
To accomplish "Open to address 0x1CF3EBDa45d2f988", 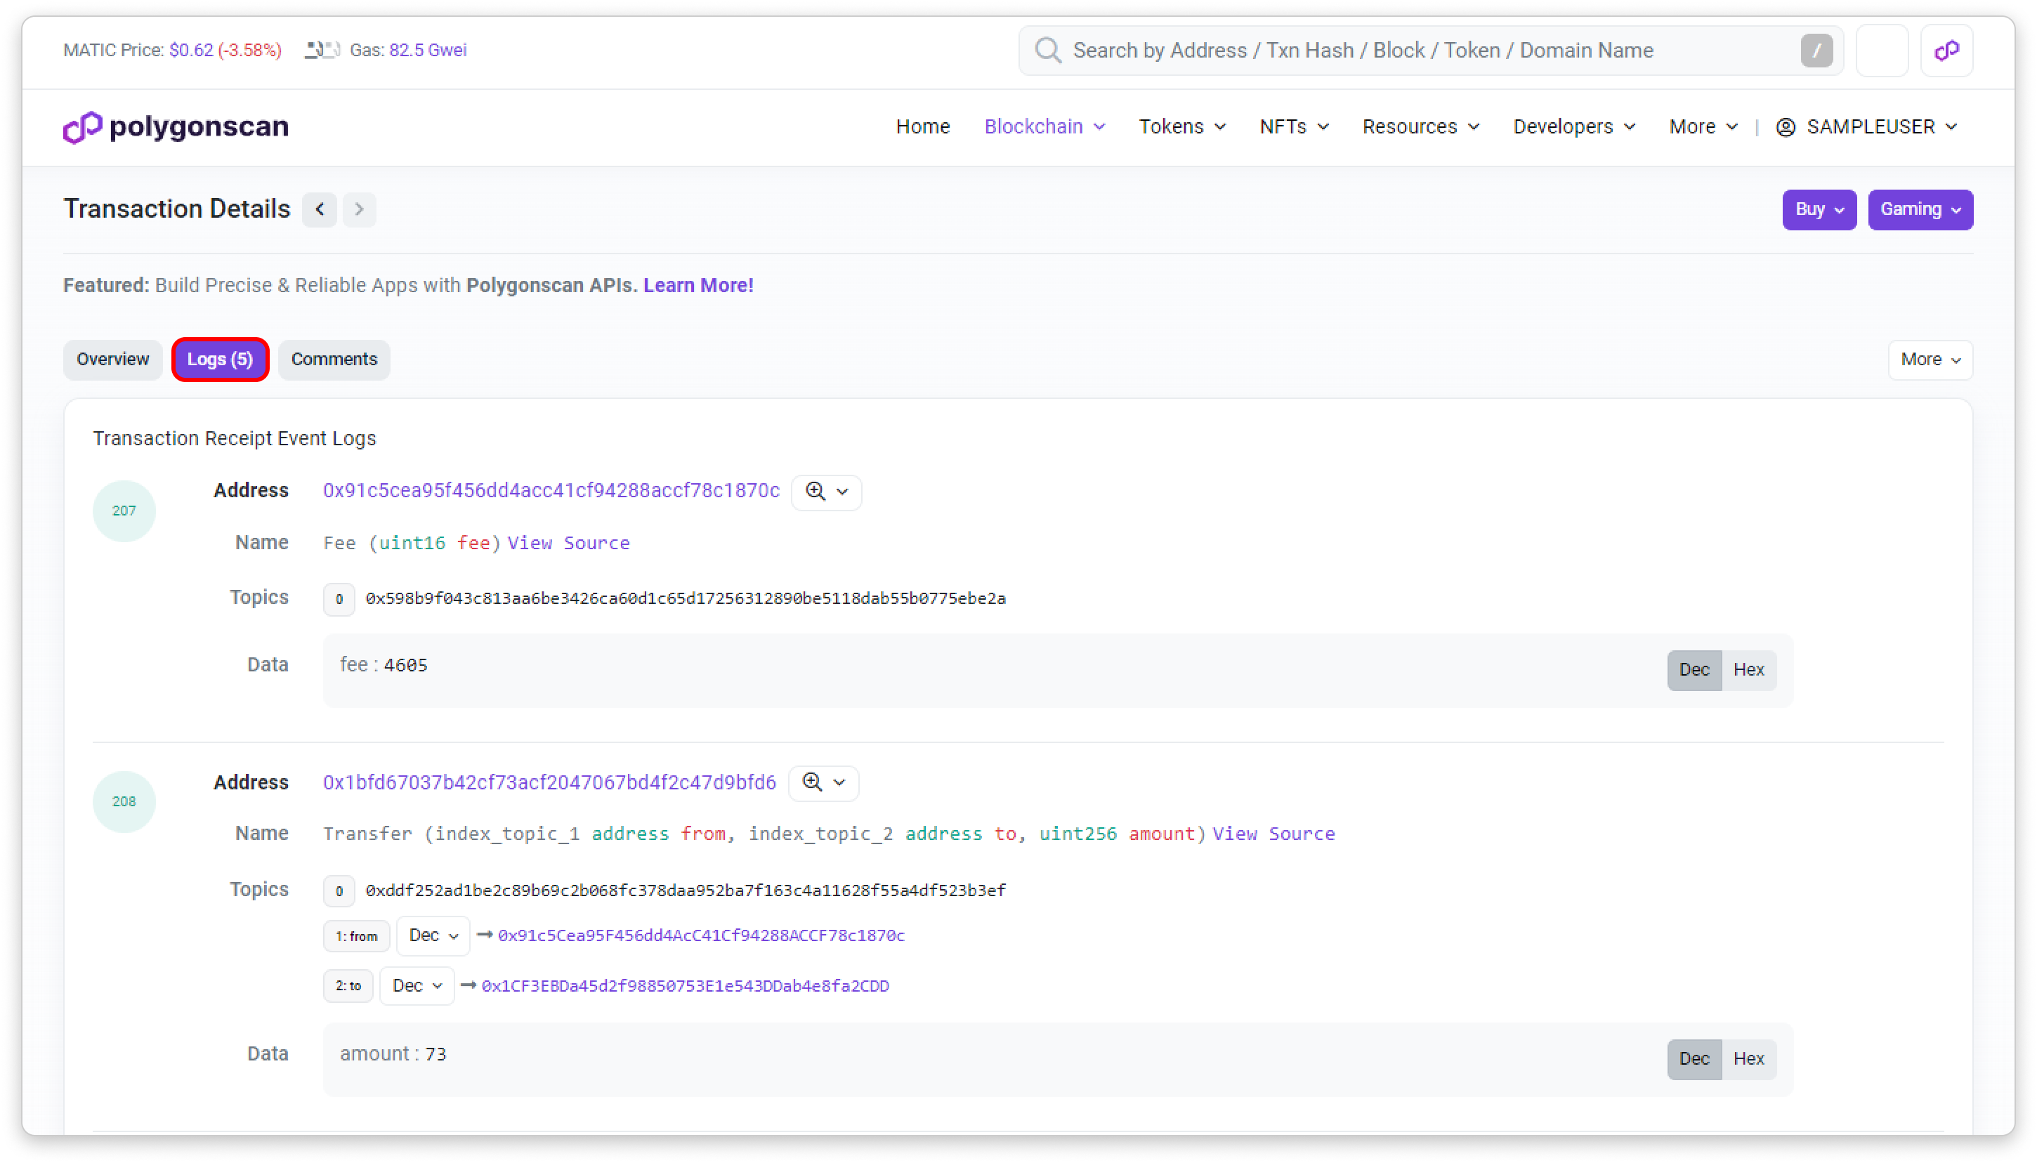I will [x=686, y=986].
